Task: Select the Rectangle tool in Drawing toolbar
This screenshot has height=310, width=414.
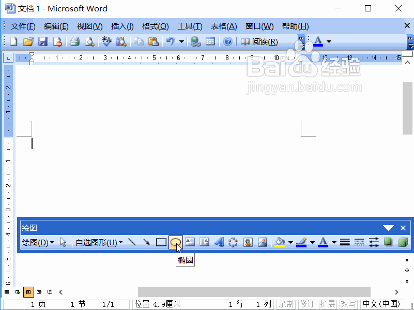Action: 161,242
